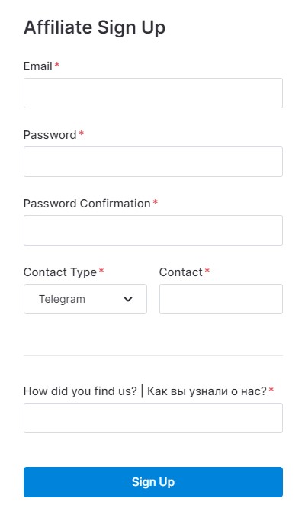Click the Password label text

tap(50, 135)
